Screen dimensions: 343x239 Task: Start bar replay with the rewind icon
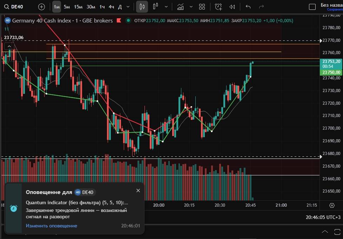pyautogui.click(x=232, y=7)
